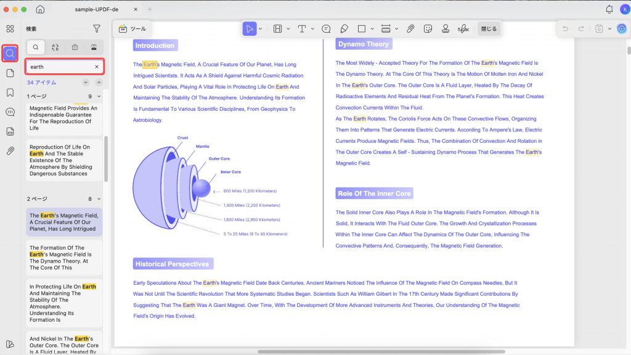Select the sticker tool

(x=428, y=28)
